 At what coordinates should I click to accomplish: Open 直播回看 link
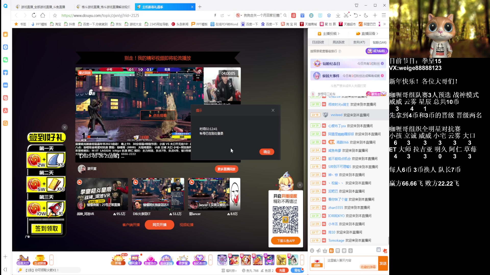tap(367, 34)
